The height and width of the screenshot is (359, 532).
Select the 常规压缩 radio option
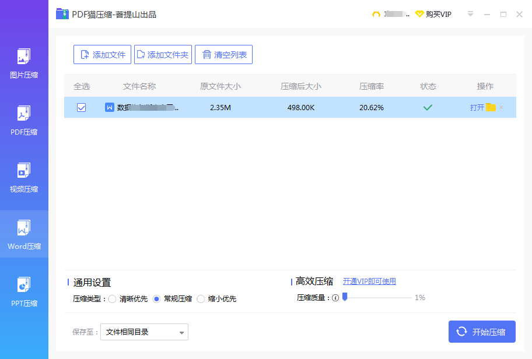coord(156,299)
